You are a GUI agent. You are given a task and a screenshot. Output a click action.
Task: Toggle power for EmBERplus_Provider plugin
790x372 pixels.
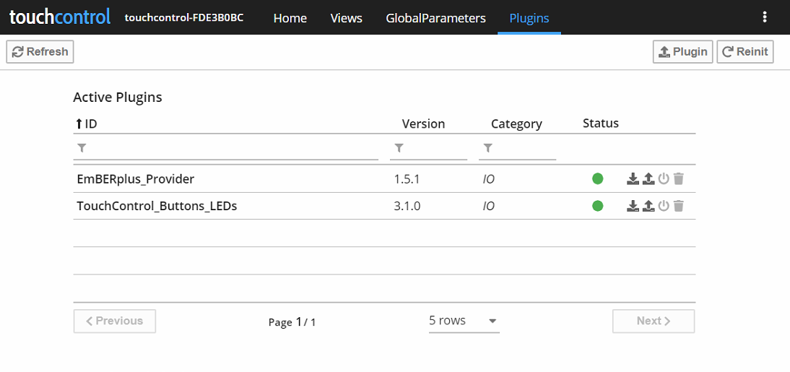point(664,179)
